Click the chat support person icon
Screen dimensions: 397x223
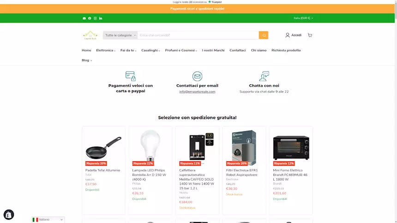[x=264, y=76]
